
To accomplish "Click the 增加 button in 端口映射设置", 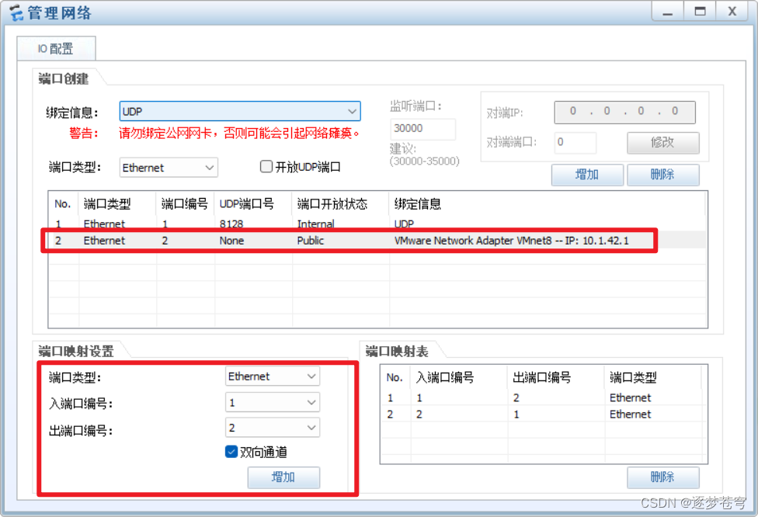I will click(283, 477).
